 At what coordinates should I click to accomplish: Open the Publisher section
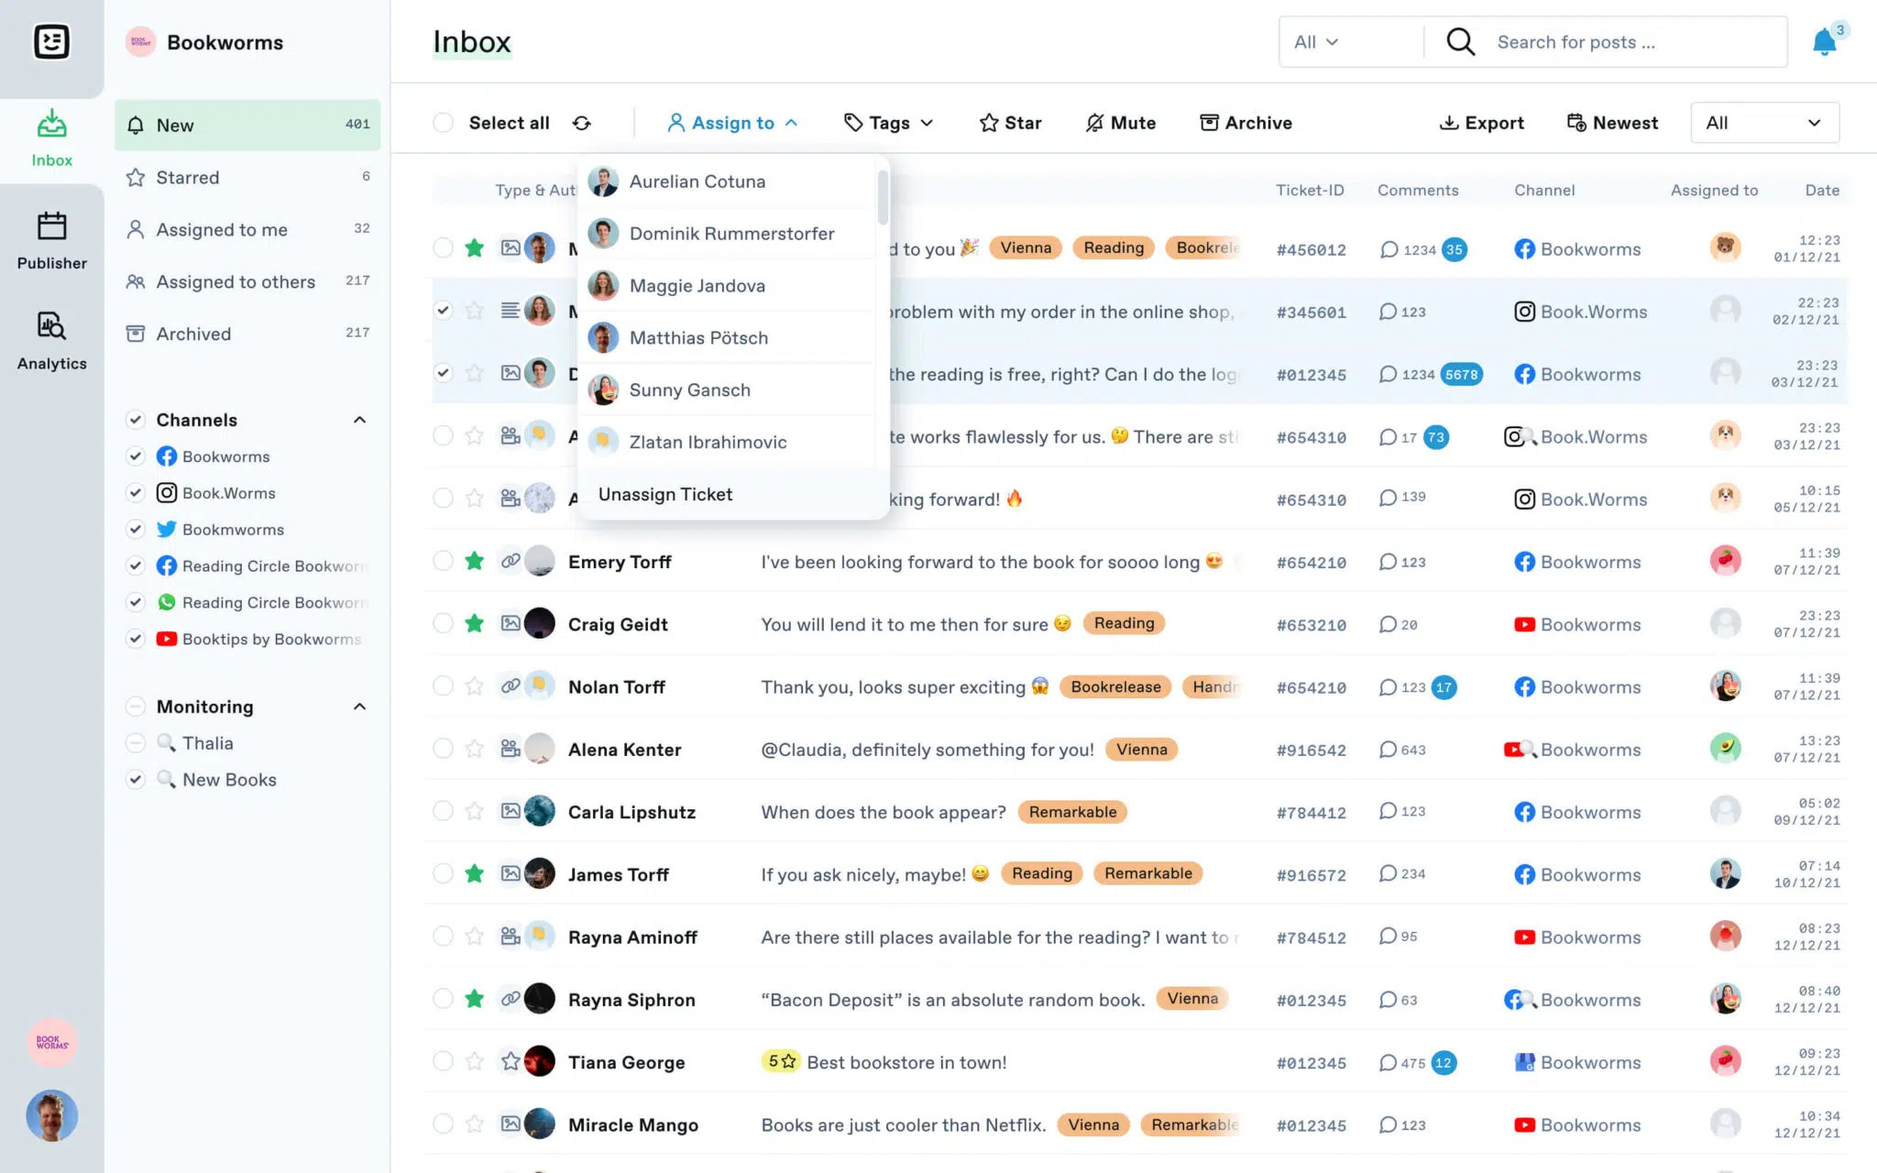(51, 240)
